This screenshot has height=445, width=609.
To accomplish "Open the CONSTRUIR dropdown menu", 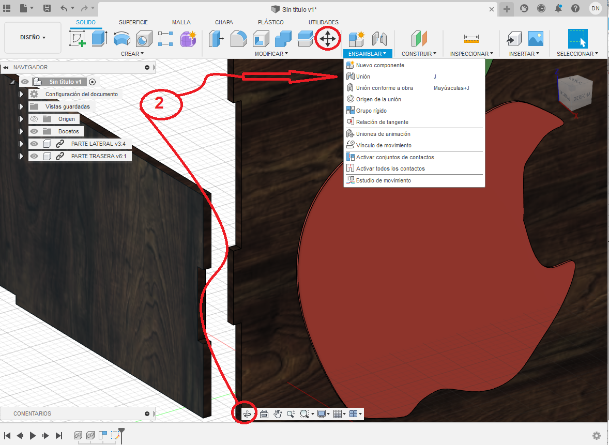I will coord(419,54).
